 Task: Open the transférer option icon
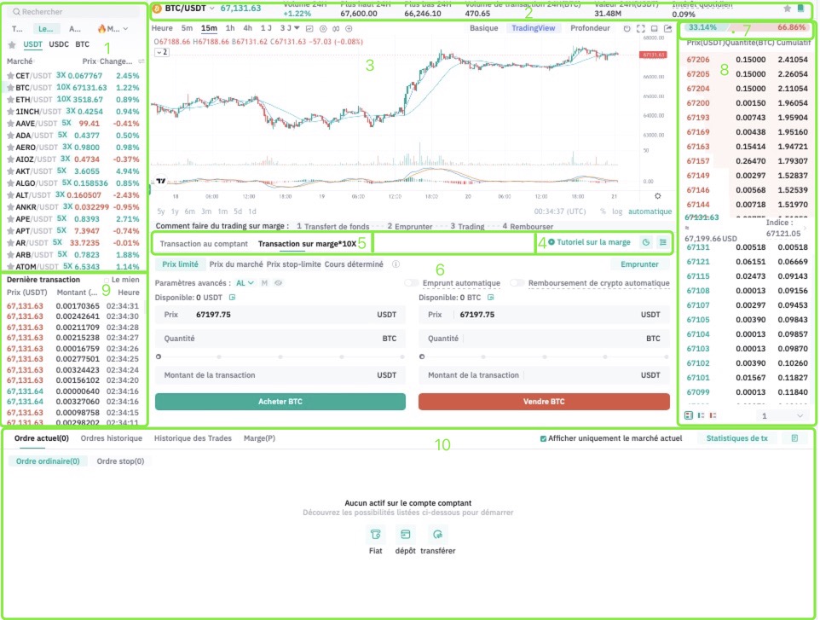pos(438,535)
